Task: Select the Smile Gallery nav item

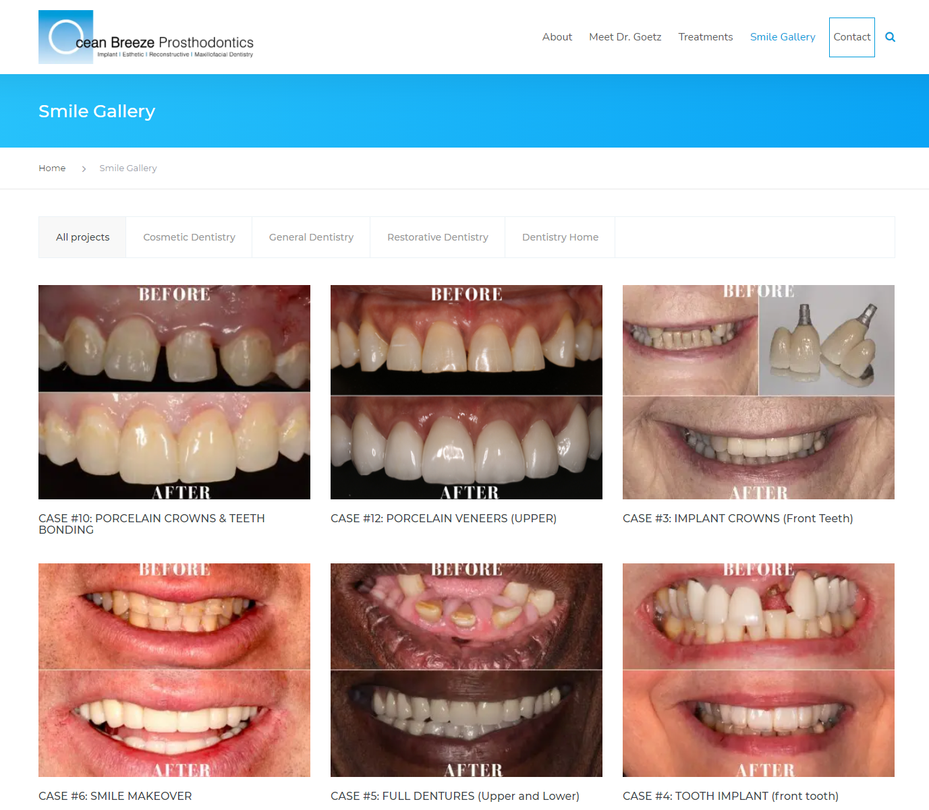Action: [x=782, y=37]
